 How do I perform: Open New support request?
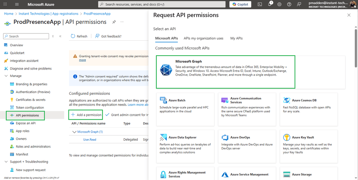30,170
